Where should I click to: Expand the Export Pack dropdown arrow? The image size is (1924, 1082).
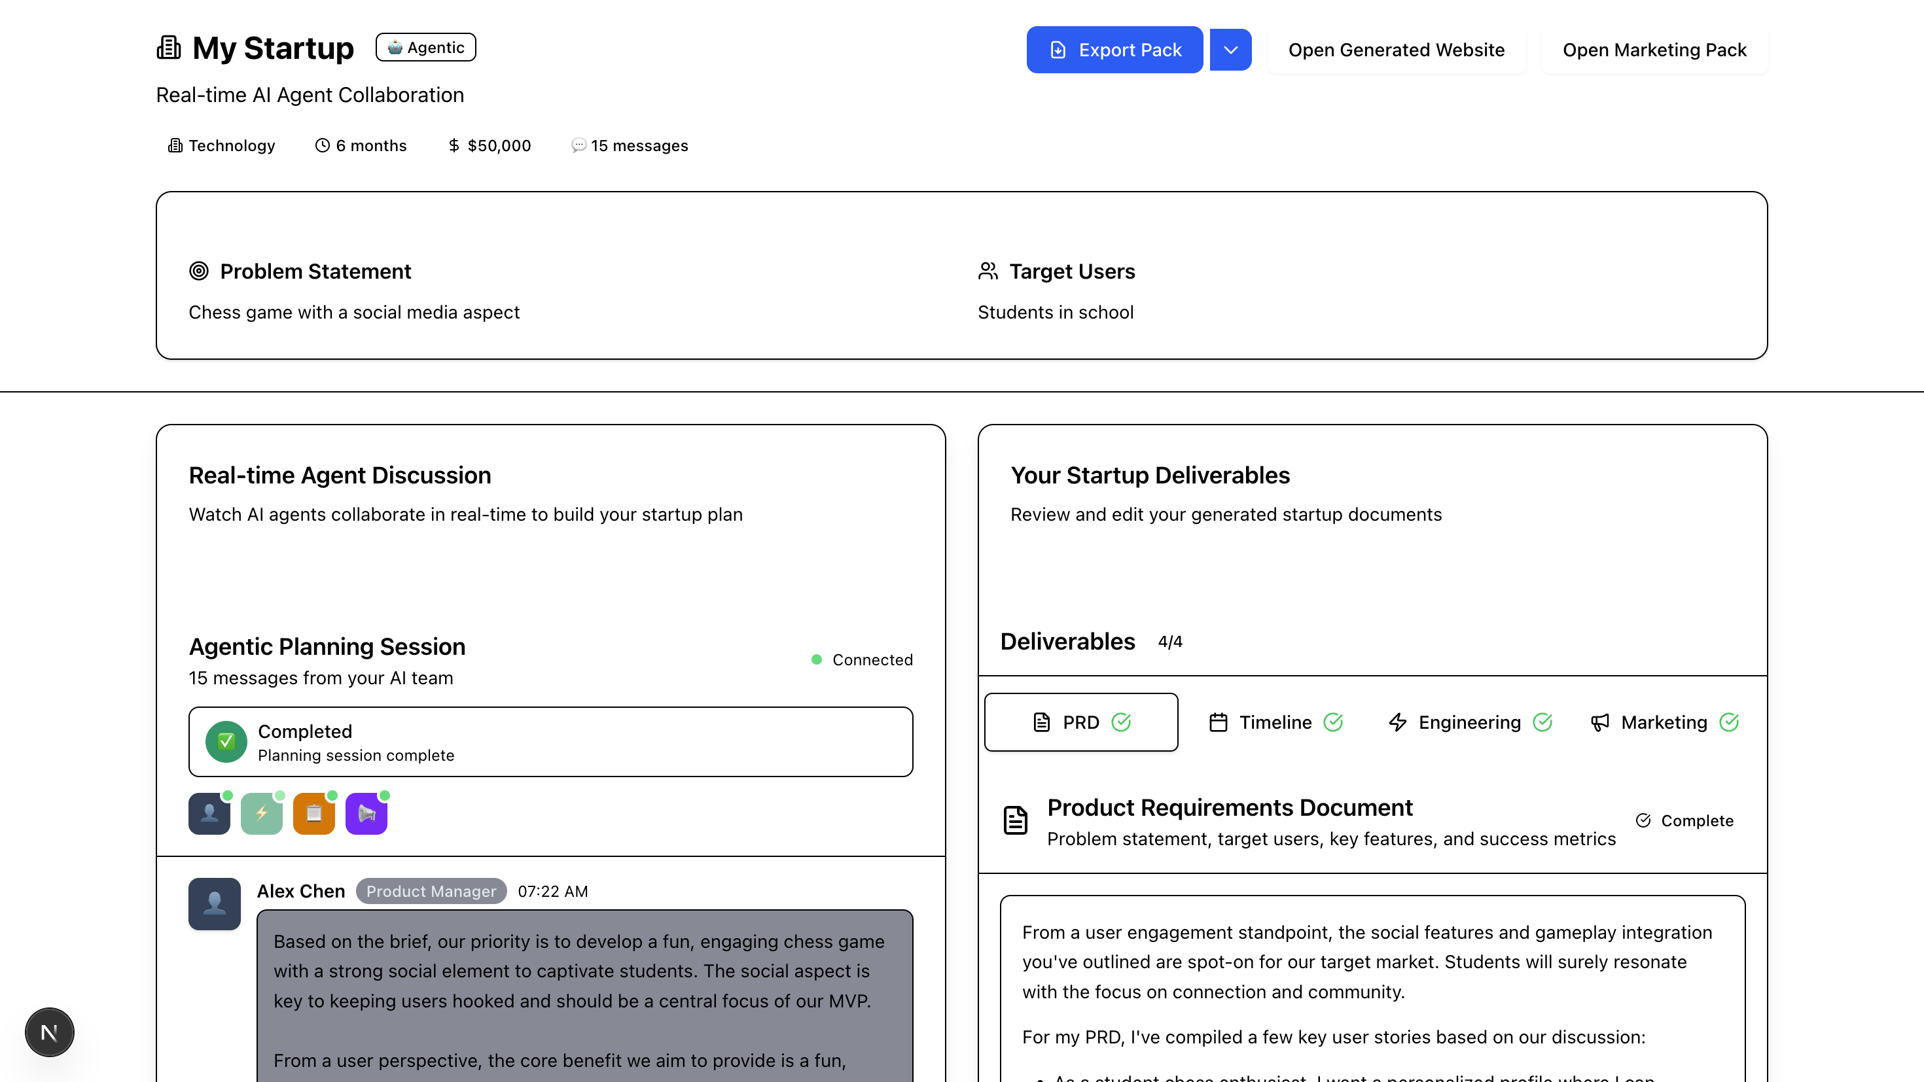click(x=1230, y=50)
